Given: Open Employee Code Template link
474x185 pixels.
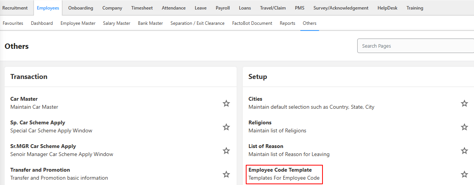Looking at the screenshot, I should 280,170.
